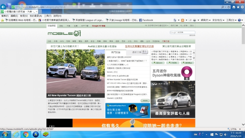Select the 熱門討論 tab

pos(116,52)
